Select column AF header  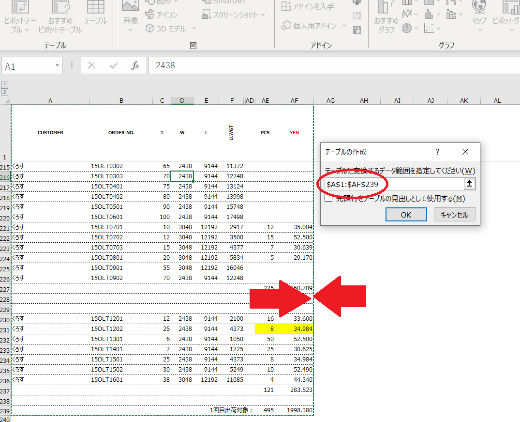pos(294,101)
